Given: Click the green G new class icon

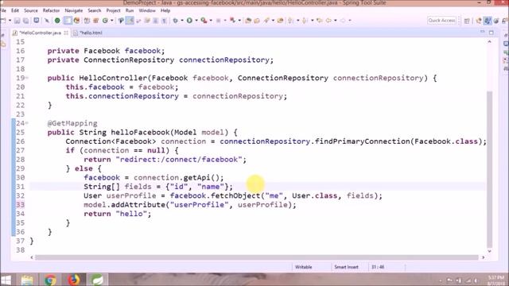Looking at the screenshot, I should [105, 21].
